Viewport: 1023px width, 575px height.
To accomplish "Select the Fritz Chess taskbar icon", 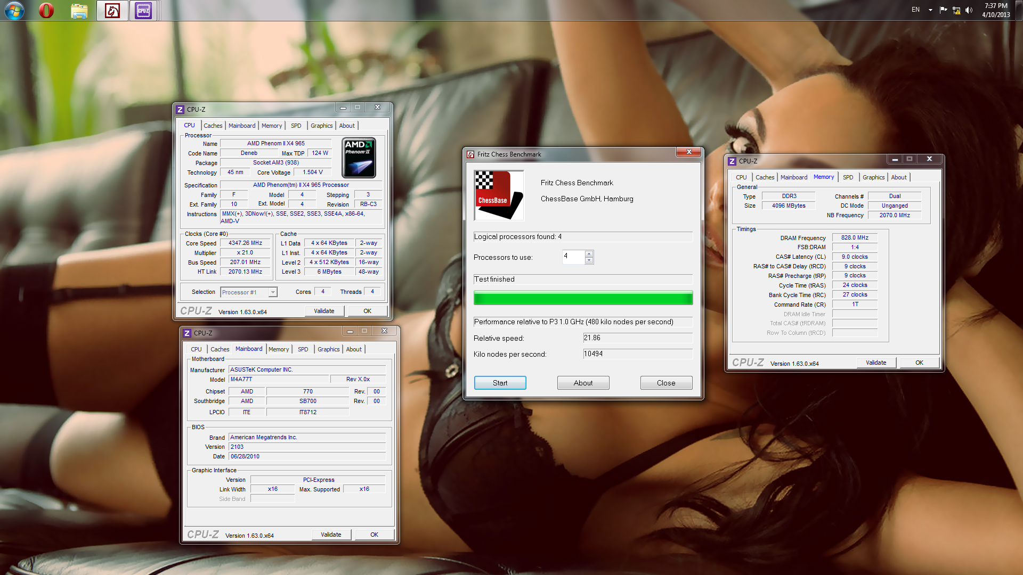I will (x=112, y=11).
